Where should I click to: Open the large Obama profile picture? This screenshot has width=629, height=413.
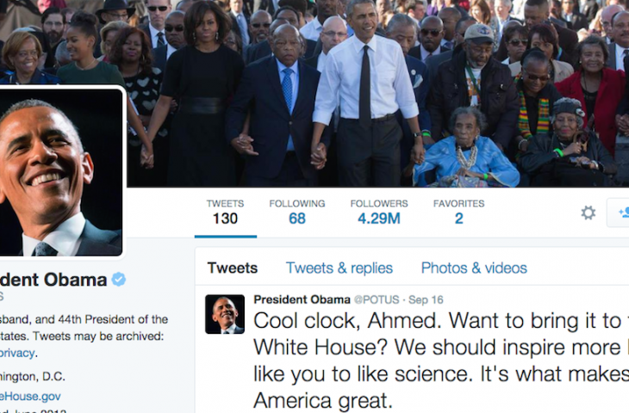click(x=61, y=172)
